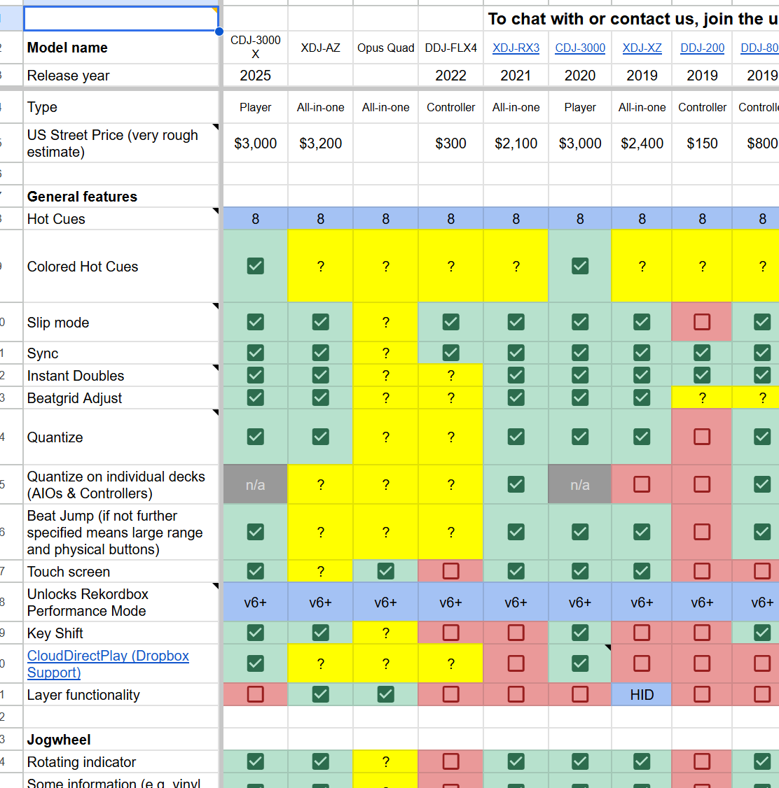Select the Hot Cues value 8 for XDJ-RX3
Screen dimensions: 779x788
pyautogui.click(x=516, y=218)
